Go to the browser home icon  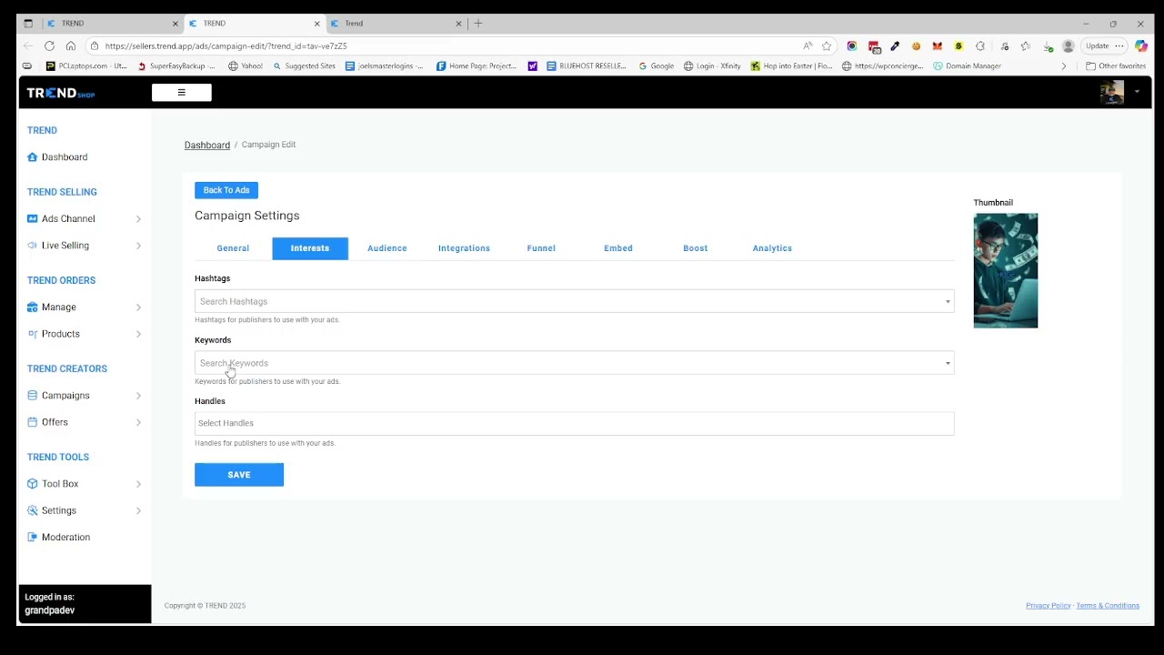pyautogui.click(x=71, y=45)
